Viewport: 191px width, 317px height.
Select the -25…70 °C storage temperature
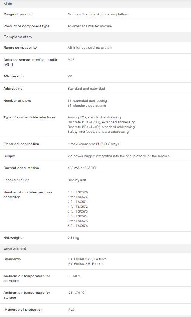[76, 293]
